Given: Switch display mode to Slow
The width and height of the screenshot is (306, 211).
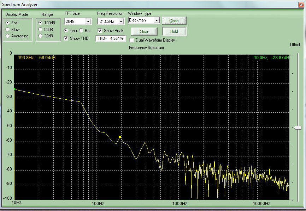Looking at the screenshot, I should pos(8,30).
